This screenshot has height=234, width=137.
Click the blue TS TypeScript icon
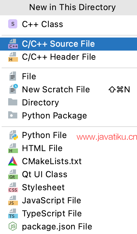coord(13,213)
